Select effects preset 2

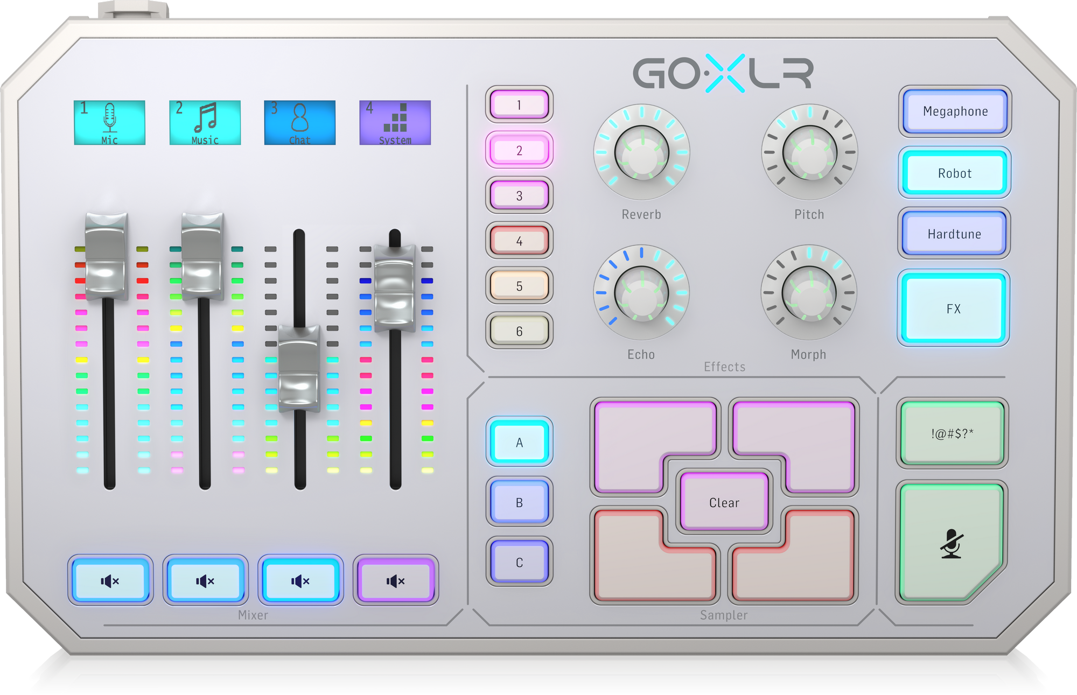point(519,150)
